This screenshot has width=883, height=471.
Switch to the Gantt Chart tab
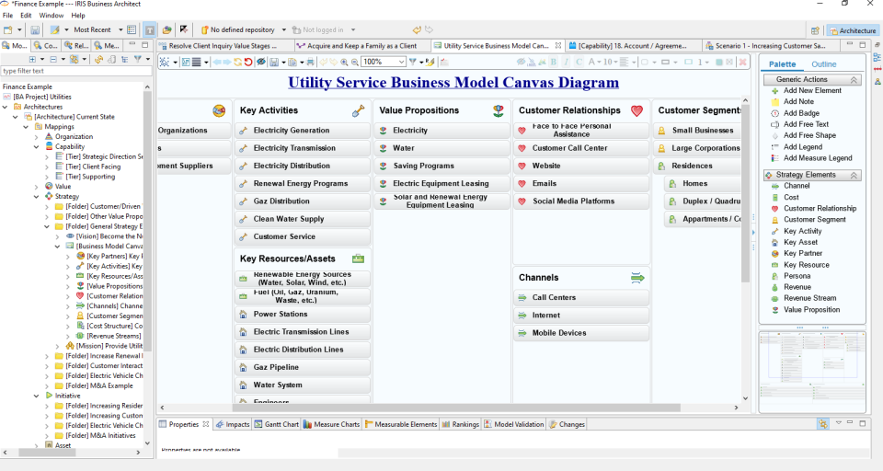pos(277,424)
